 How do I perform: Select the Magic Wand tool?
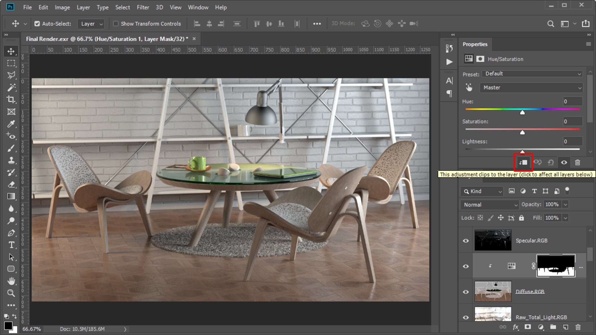pos(11,87)
